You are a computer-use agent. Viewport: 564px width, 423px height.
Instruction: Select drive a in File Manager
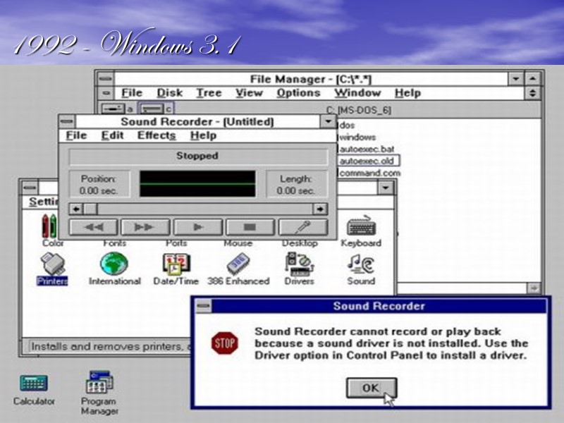click(x=117, y=109)
